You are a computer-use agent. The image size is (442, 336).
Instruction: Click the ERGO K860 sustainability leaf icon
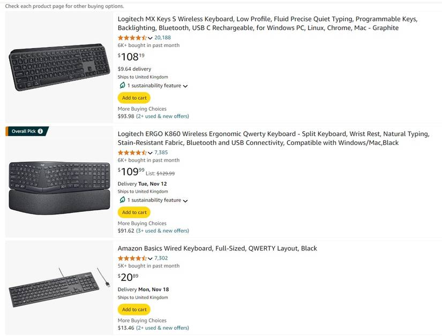click(122, 200)
